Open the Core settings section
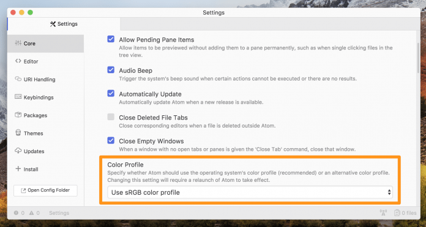Viewport: 426px width, 227px height. (46, 43)
